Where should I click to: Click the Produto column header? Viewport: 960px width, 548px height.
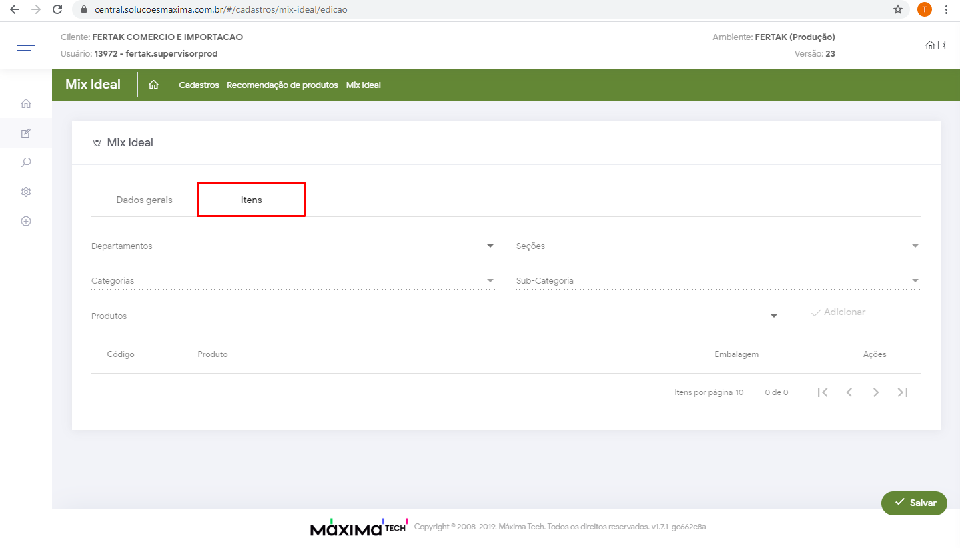tap(213, 354)
